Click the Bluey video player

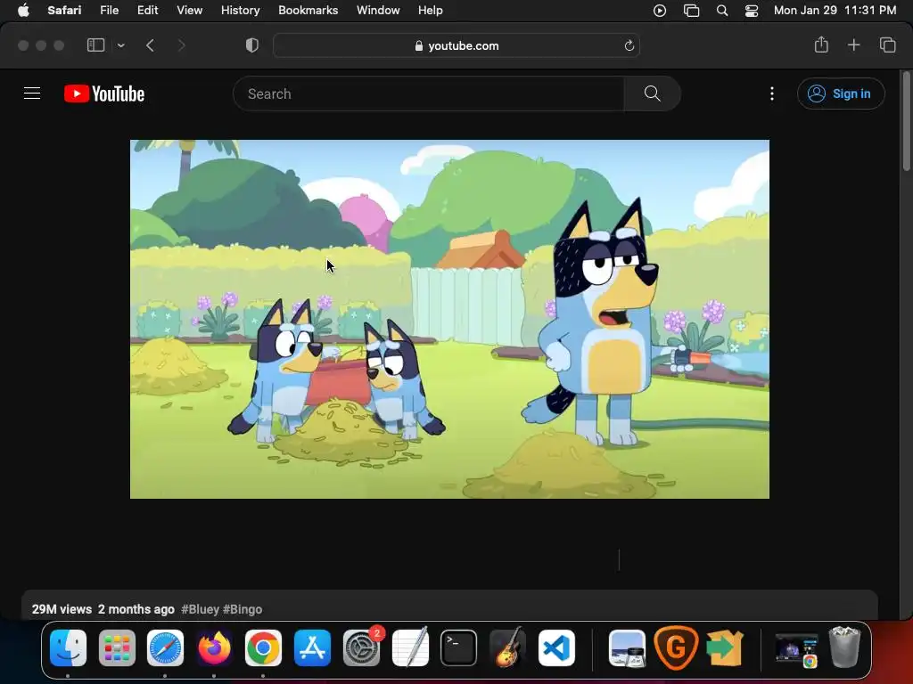449,319
